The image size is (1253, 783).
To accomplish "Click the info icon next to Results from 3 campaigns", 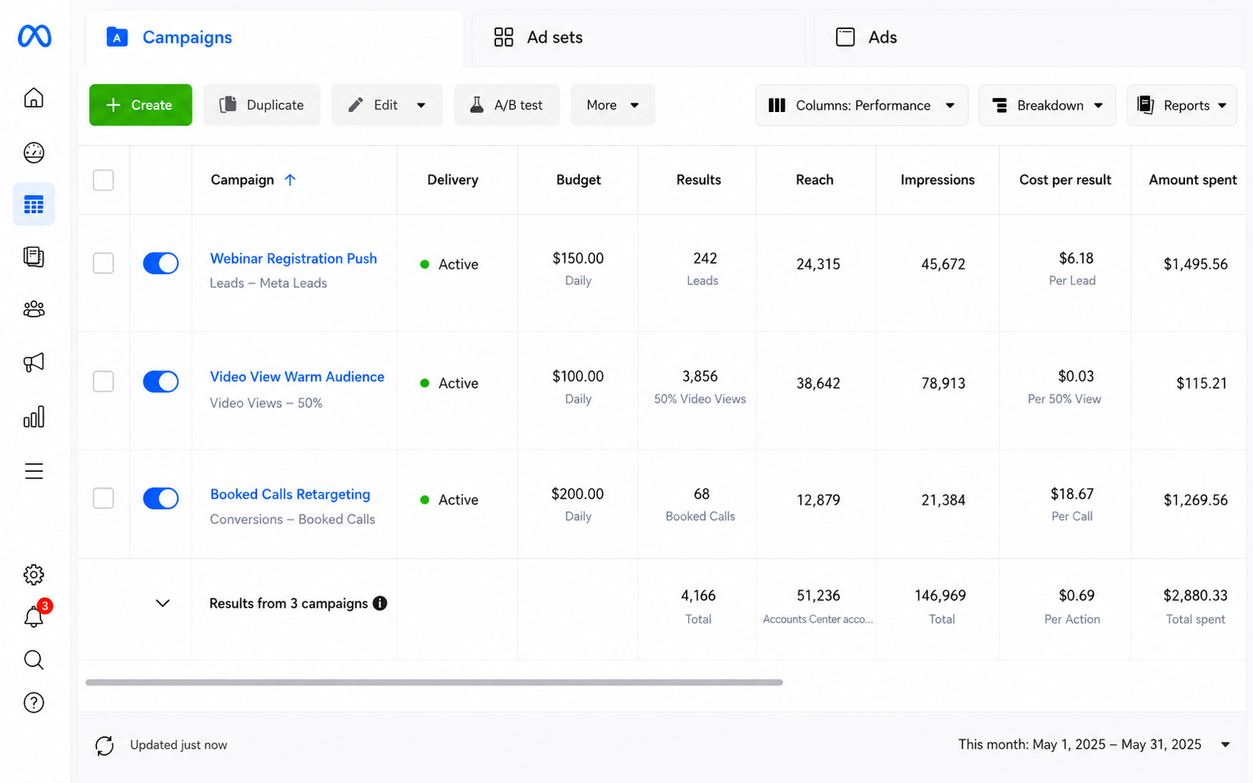I will (x=380, y=603).
